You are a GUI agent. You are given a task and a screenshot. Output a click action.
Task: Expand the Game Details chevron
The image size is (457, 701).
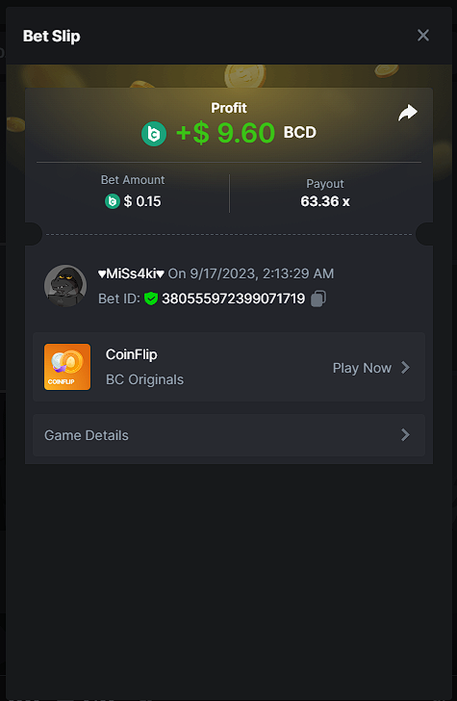tap(405, 434)
